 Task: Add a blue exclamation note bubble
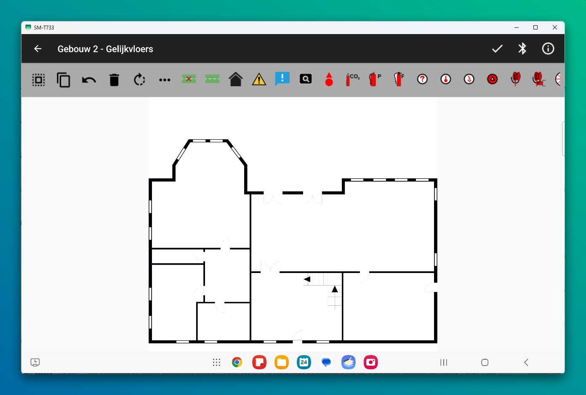click(x=282, y=79)
